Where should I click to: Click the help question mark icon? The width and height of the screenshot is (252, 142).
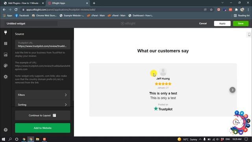[x=6, y=130]
